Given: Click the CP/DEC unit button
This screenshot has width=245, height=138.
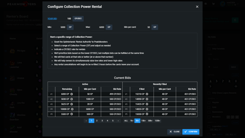Looking at the screenshot, I should pos(78,19).
